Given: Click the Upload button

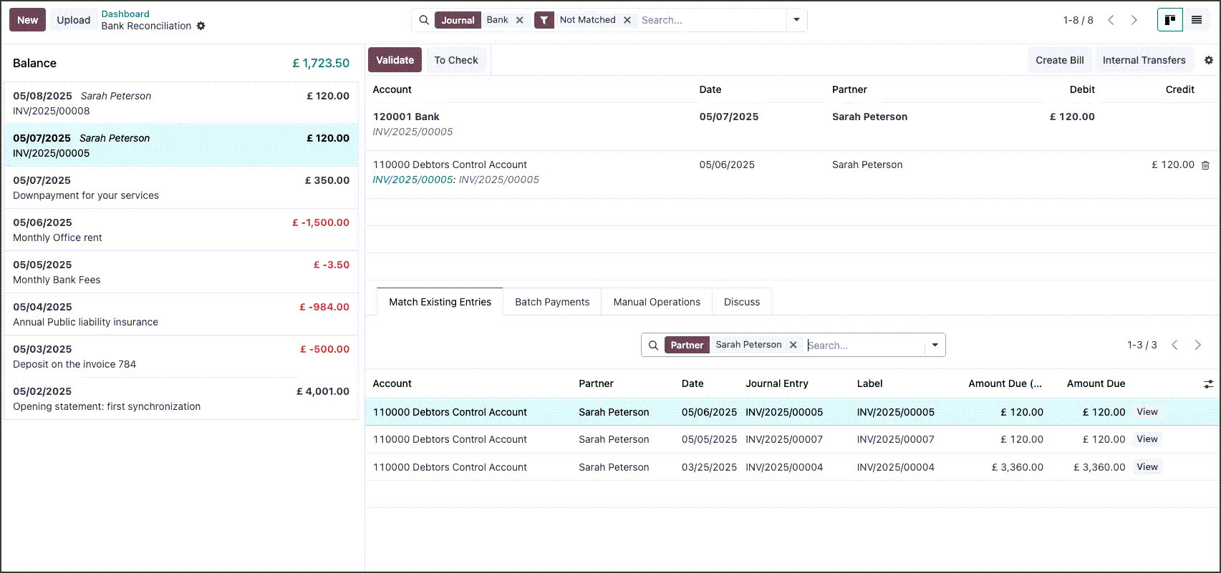Looking at the screenshot, I should 74,20.
